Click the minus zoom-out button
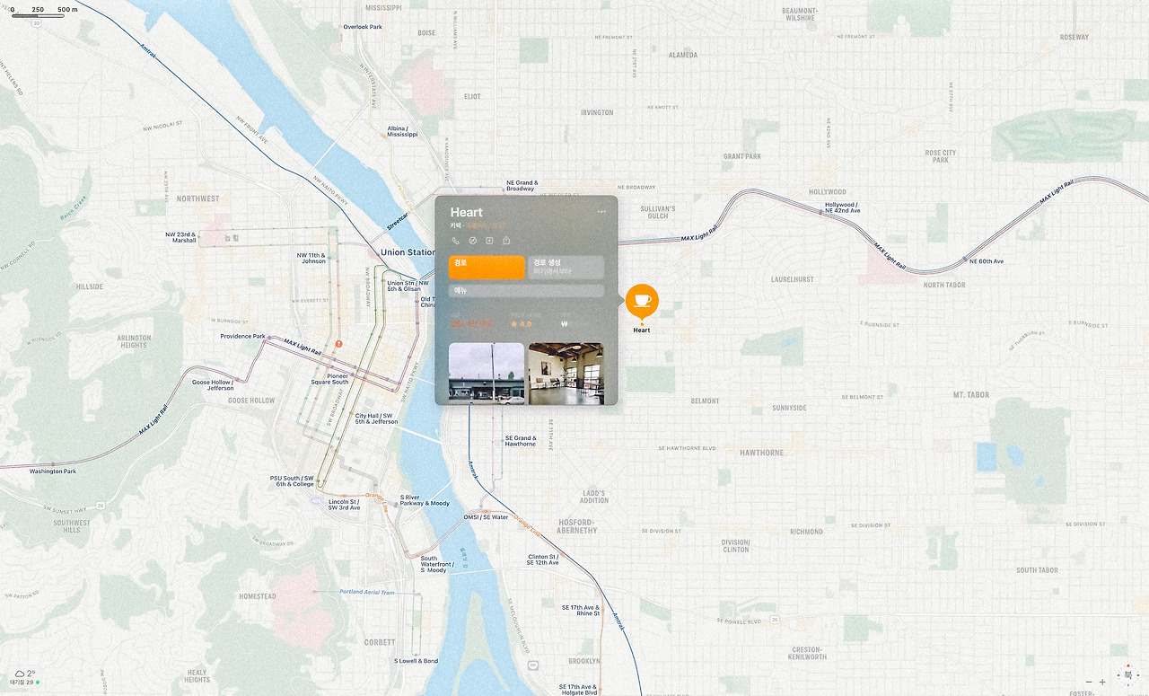Screen dimensions: 1149x696 coord(1089,682)
